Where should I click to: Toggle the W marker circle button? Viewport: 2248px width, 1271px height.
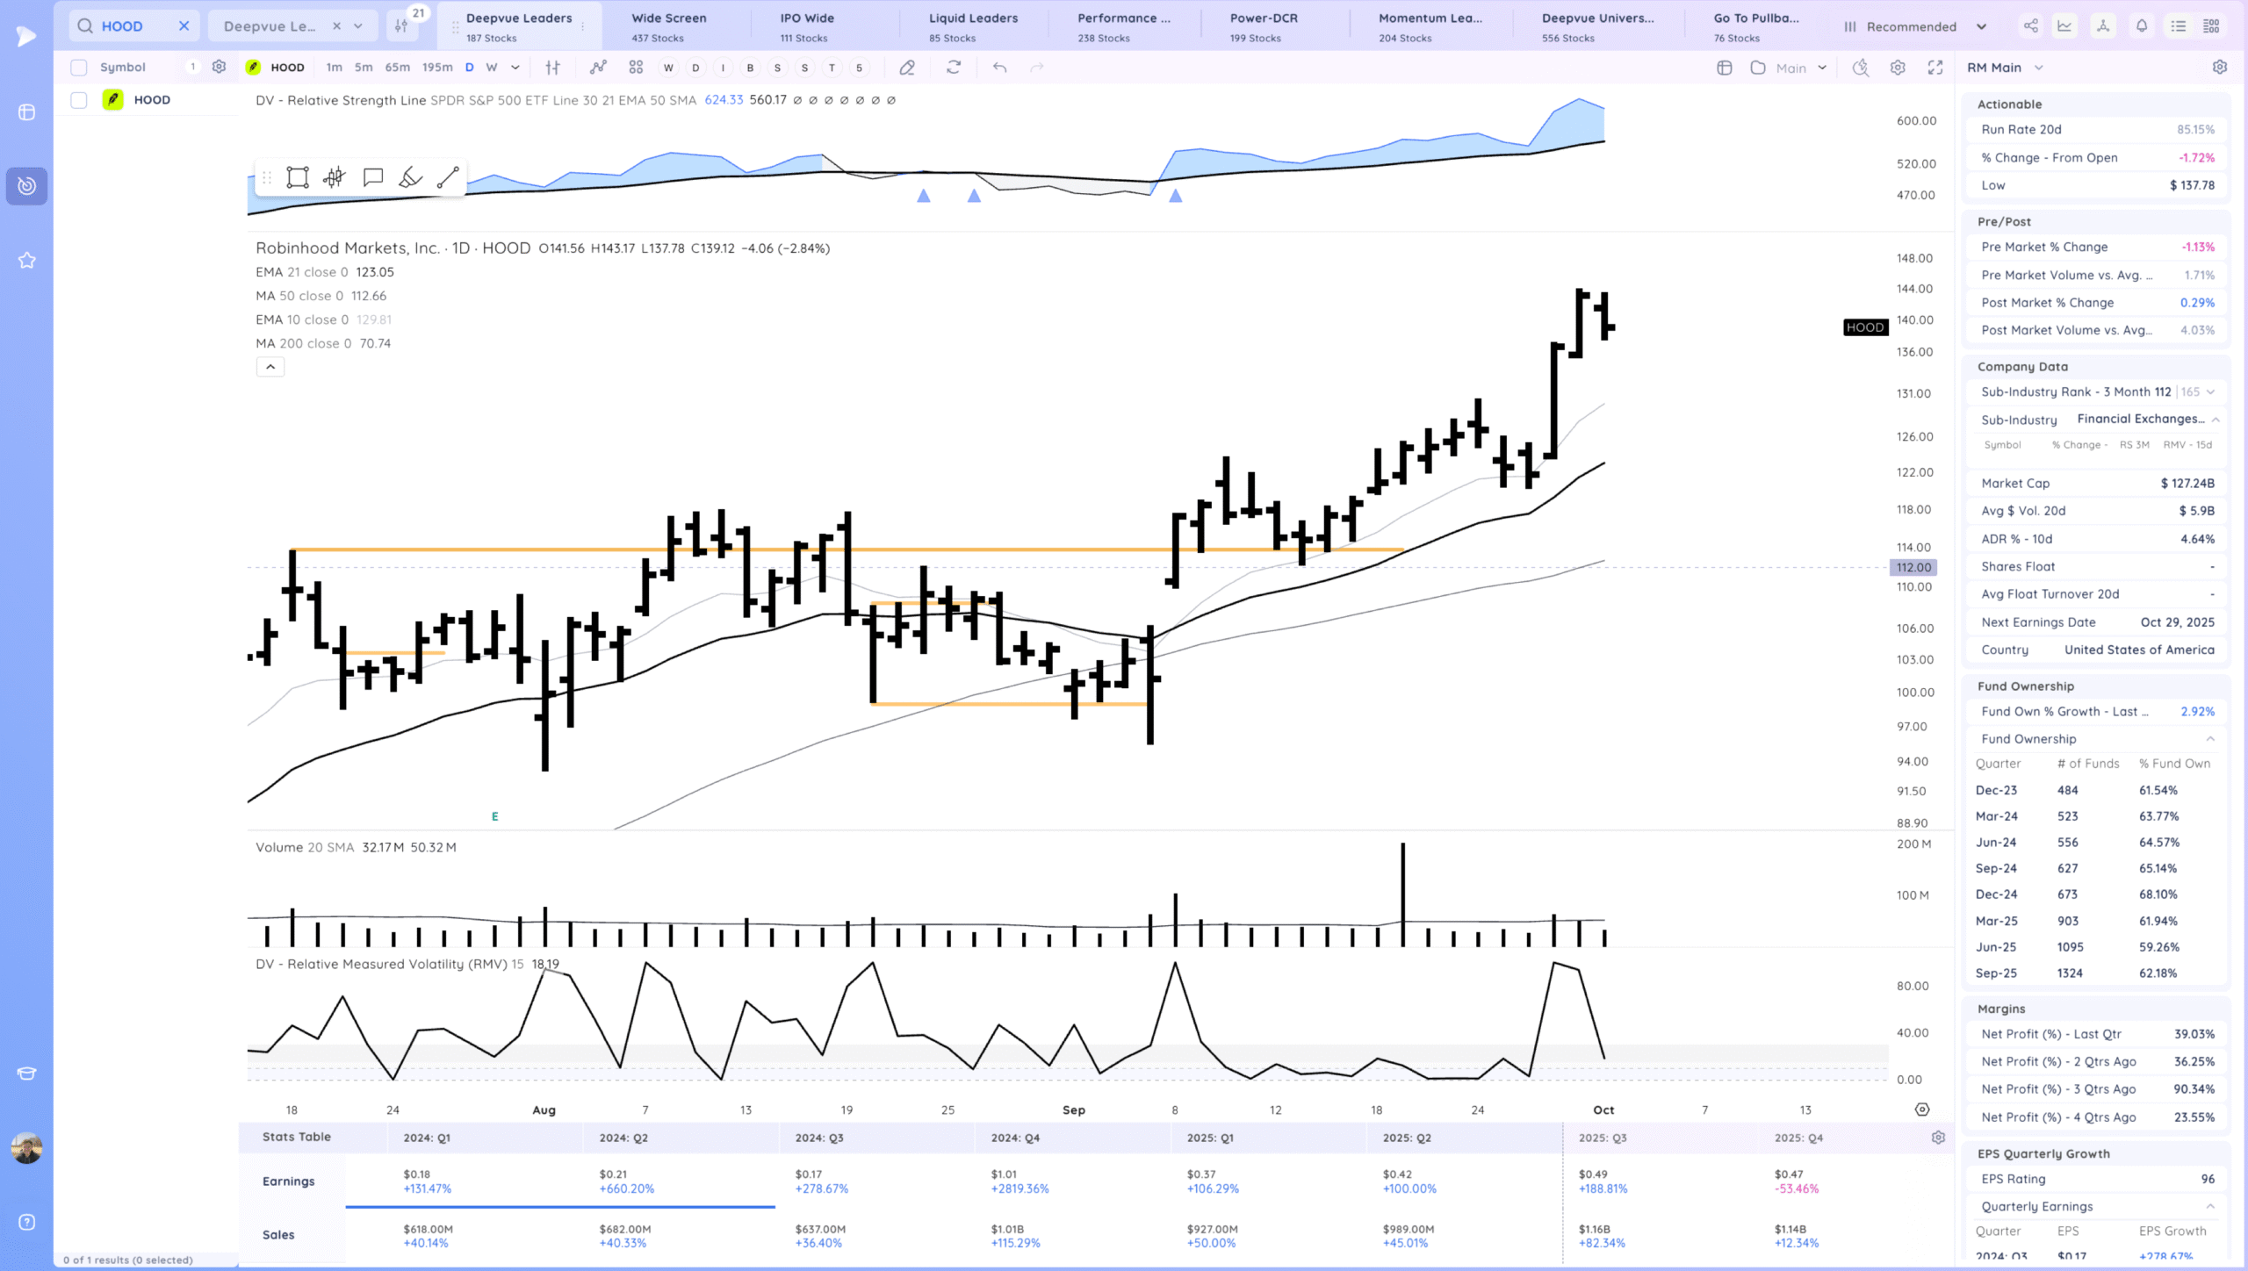[668, 68]
